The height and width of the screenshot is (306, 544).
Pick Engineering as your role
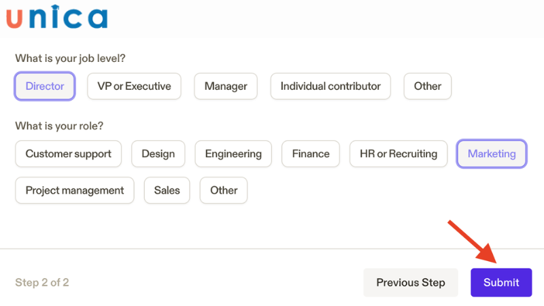[233, 154]
